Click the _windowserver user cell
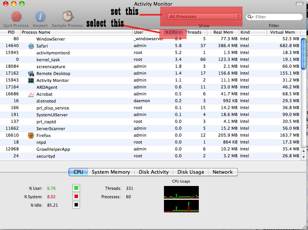The width and height of the screenshot is (308, 230). (x=148, y=39)
